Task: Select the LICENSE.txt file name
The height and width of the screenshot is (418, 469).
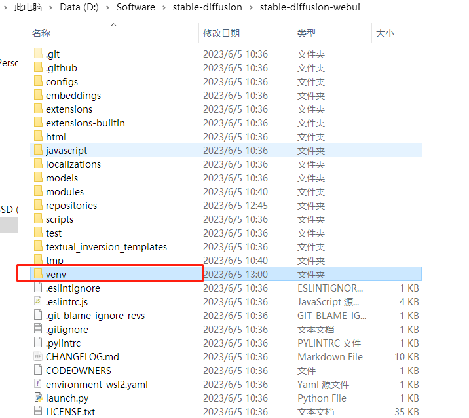Action: (x=70, y=411)
